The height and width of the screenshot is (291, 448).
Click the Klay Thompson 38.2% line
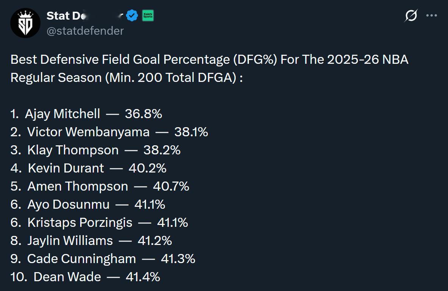click(95, 150)
